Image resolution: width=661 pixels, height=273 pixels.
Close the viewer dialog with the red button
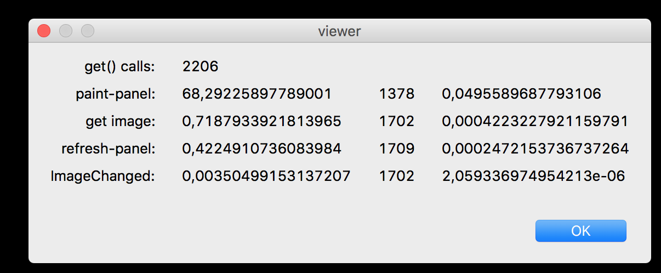click(44, 31)
